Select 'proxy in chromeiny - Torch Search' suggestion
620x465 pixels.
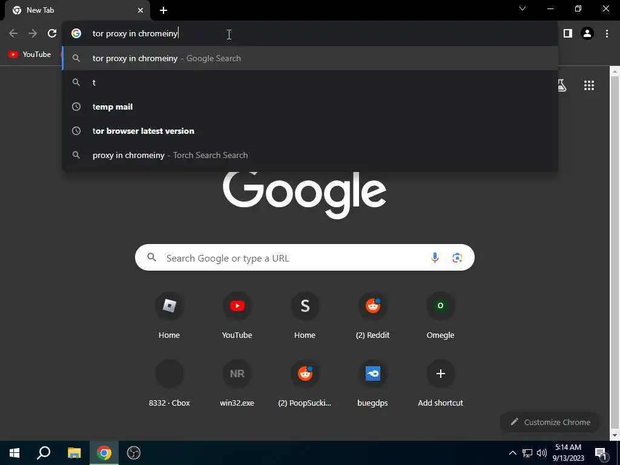[x=310, y=155]
